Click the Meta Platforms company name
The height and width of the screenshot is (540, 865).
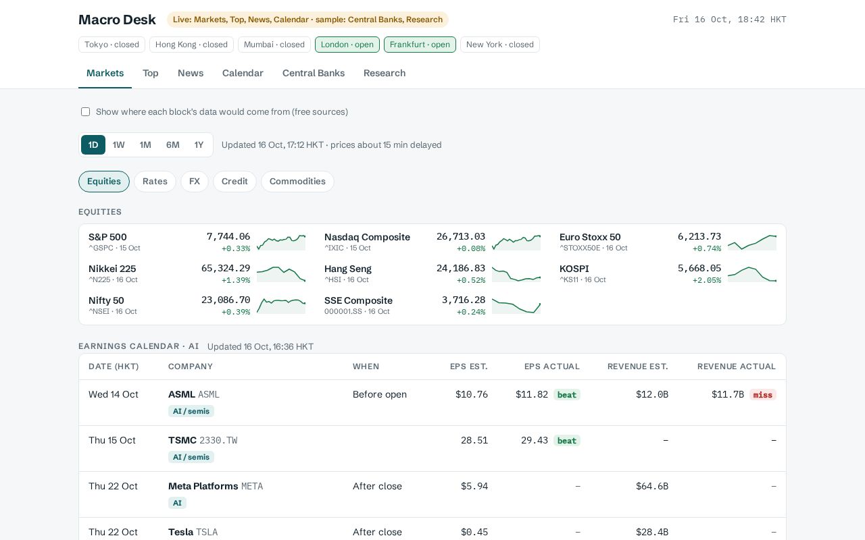[203, 486]
